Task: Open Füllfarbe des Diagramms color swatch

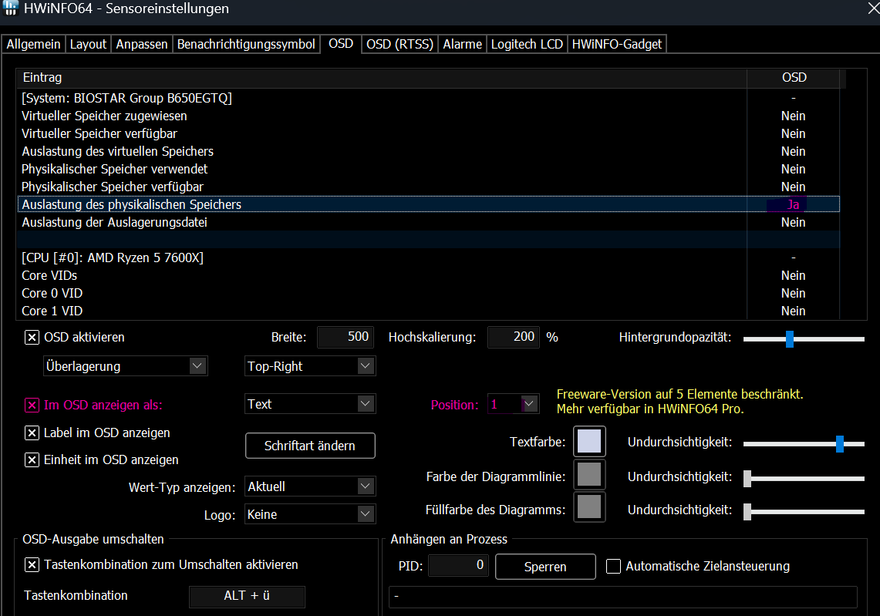Action: [588, 507]
